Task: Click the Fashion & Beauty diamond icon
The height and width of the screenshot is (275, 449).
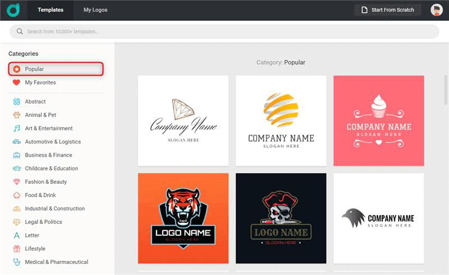Action: 17,182
